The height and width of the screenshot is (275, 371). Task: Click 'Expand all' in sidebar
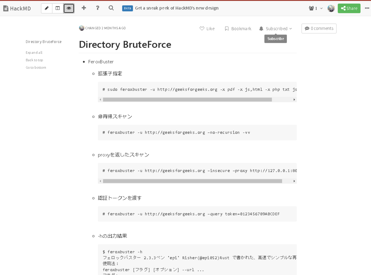34,53
